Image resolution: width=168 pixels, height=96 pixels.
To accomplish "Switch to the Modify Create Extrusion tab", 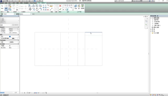I will [x=42, y=3].
